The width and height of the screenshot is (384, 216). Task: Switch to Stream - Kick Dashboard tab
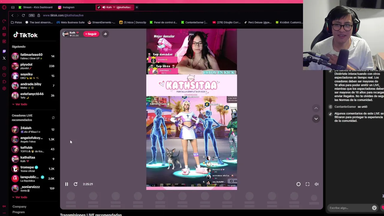[35, 7]
